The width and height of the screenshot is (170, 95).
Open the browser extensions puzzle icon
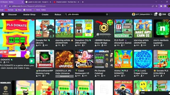click(161, 6)
